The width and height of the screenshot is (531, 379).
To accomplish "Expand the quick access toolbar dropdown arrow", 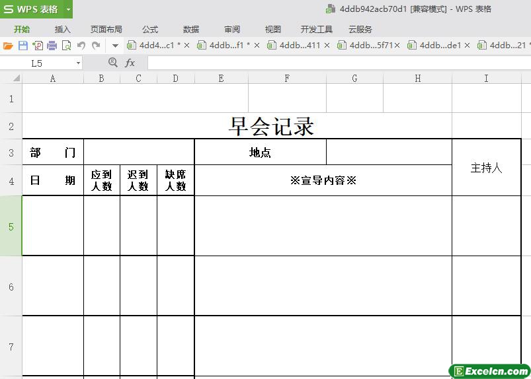I will coord(115,46).
